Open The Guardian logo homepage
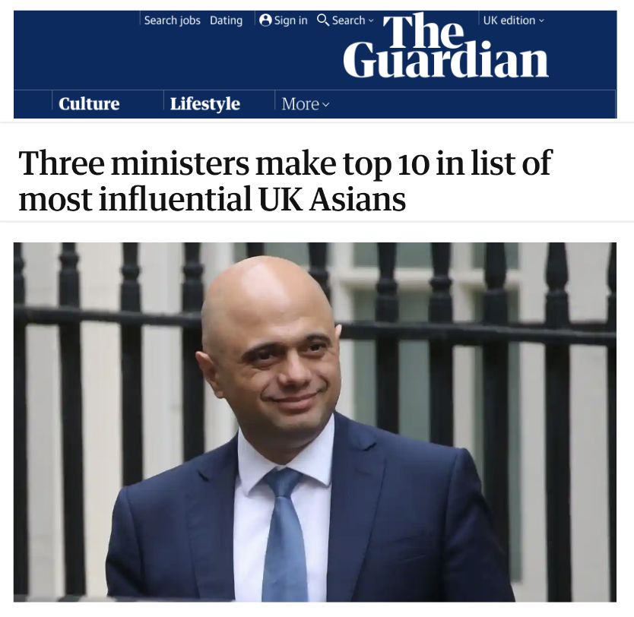The height and width of the screenshot is (617, 634). click(x=445, y=46)
